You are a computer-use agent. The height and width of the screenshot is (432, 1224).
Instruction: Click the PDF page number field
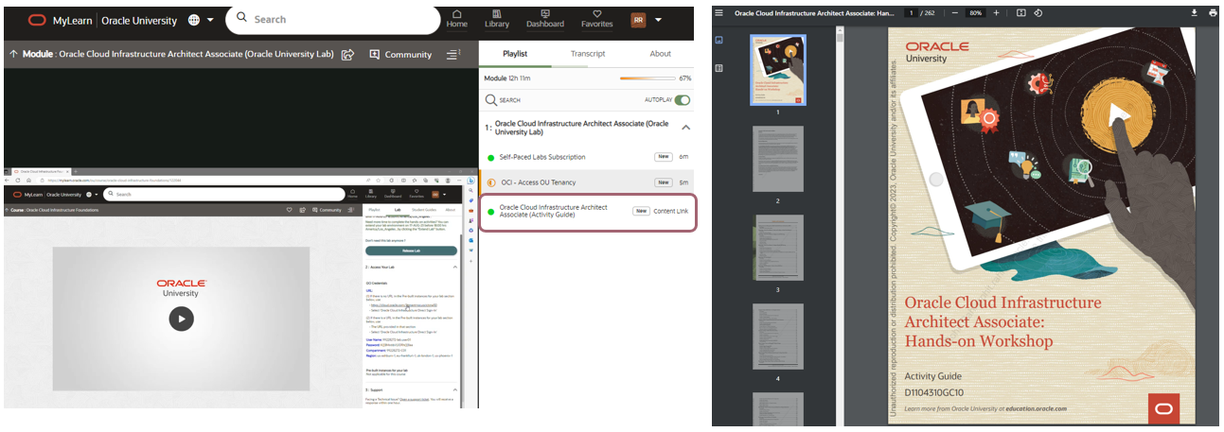pos(910,12)
